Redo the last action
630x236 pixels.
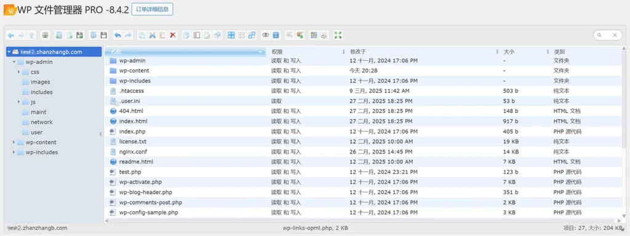point(128,35)
